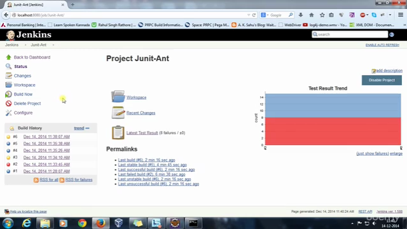Screen dimensions: 407x229
Task: Show hidden system tray icons
Action: pos(352,223)
